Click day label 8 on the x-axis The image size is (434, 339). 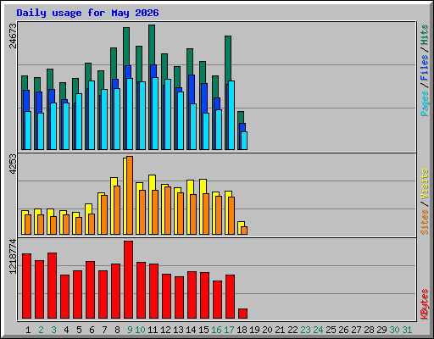pos(117,330)
